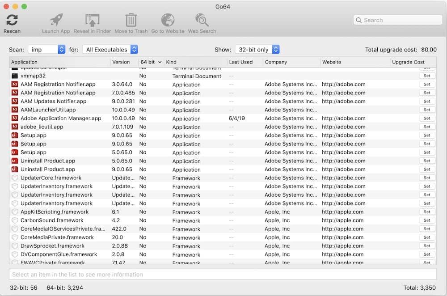Click the icon of AAM Registration Notifier 7.0.0.485
The image size is (447, 296).
click(15, 93)
